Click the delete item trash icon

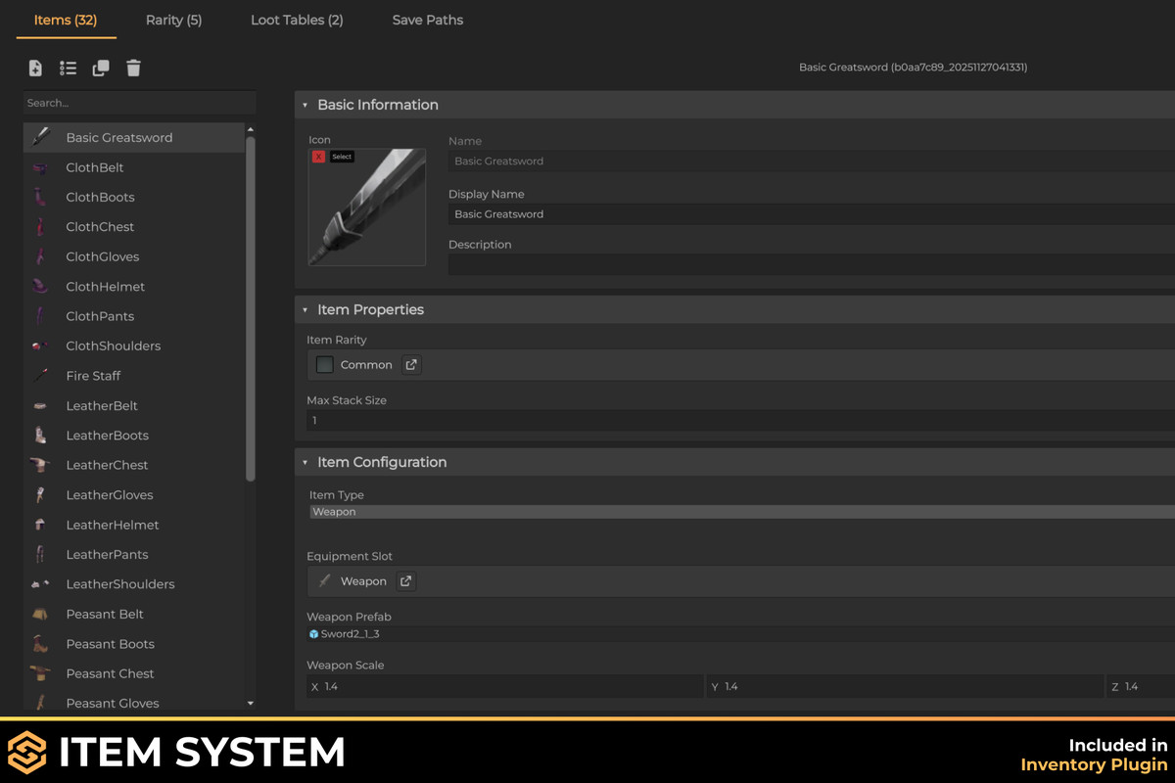[x=133, y=68]
